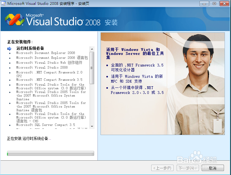Image resolution: width=231 pixels, height=175 pixels.
Task: Click the MFC 和 SDK 支持 bullet
Action: 137,79
